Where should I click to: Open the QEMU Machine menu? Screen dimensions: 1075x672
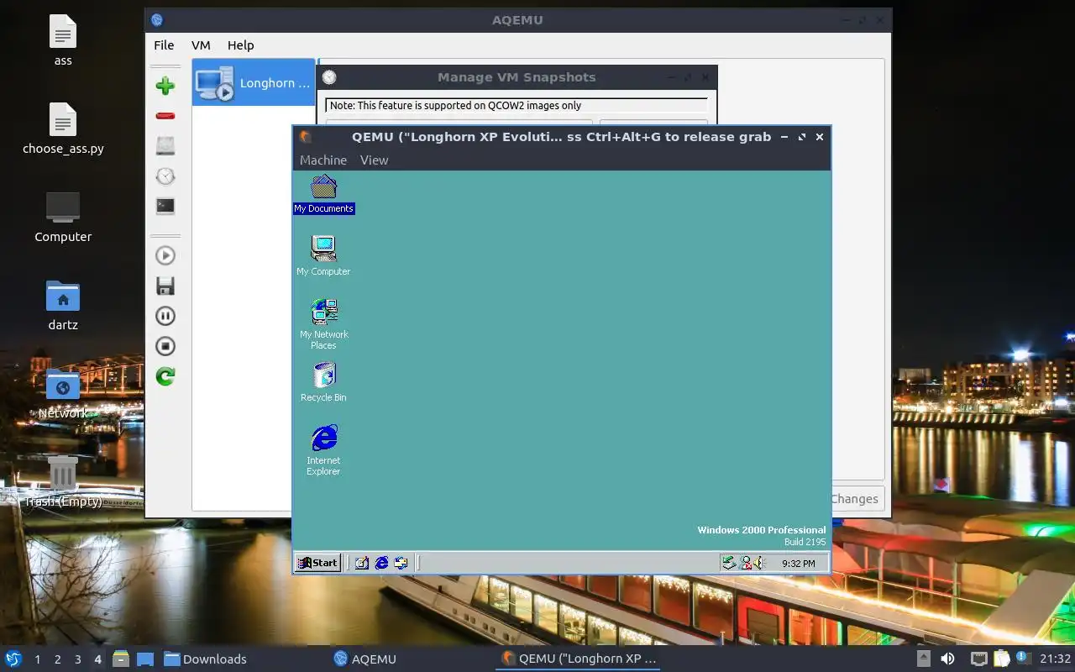(323, 160)
